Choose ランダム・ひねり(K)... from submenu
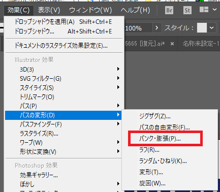This screenshot has width=220, height=192. click(170, 161)
